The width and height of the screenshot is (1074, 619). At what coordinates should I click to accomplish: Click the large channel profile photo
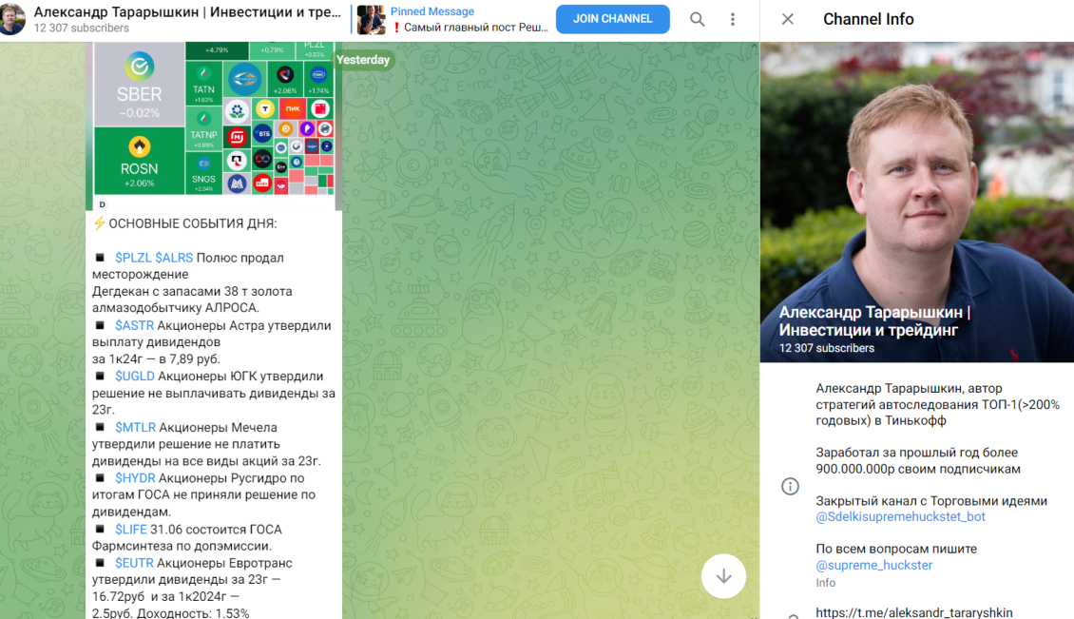coord(916,203)
